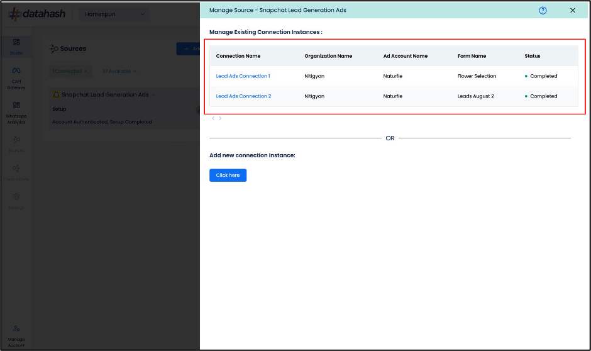
Task: Click Naturfie in Lead Ads Connection 2 row
Action: tap(393, 96)
